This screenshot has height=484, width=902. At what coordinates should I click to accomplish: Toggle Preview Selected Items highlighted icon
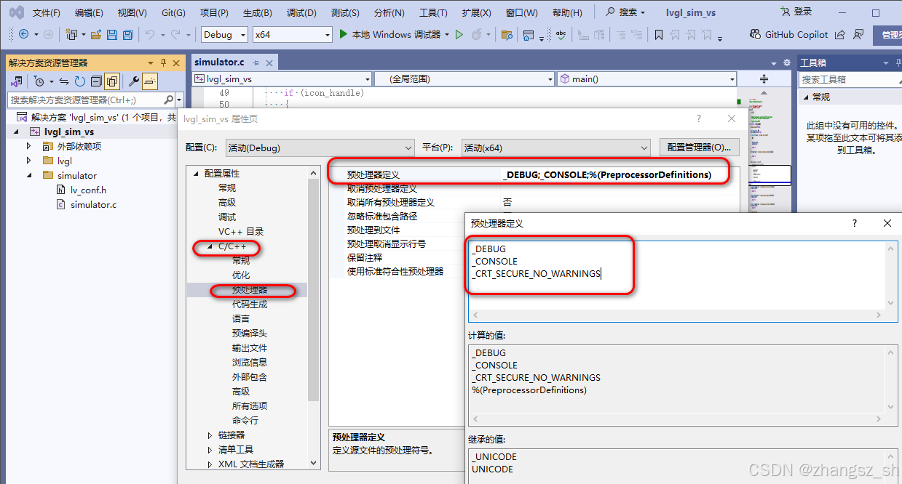(150, 81)
